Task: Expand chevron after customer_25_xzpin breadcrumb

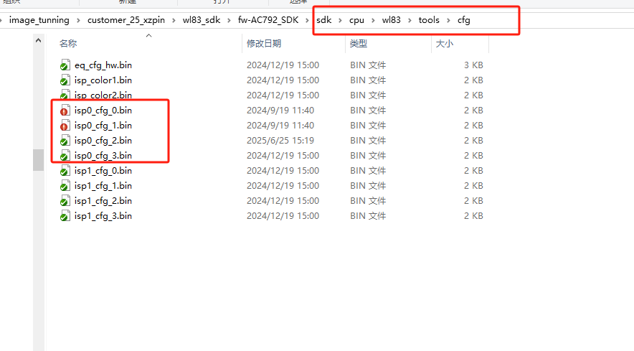Action: point(174,20)
